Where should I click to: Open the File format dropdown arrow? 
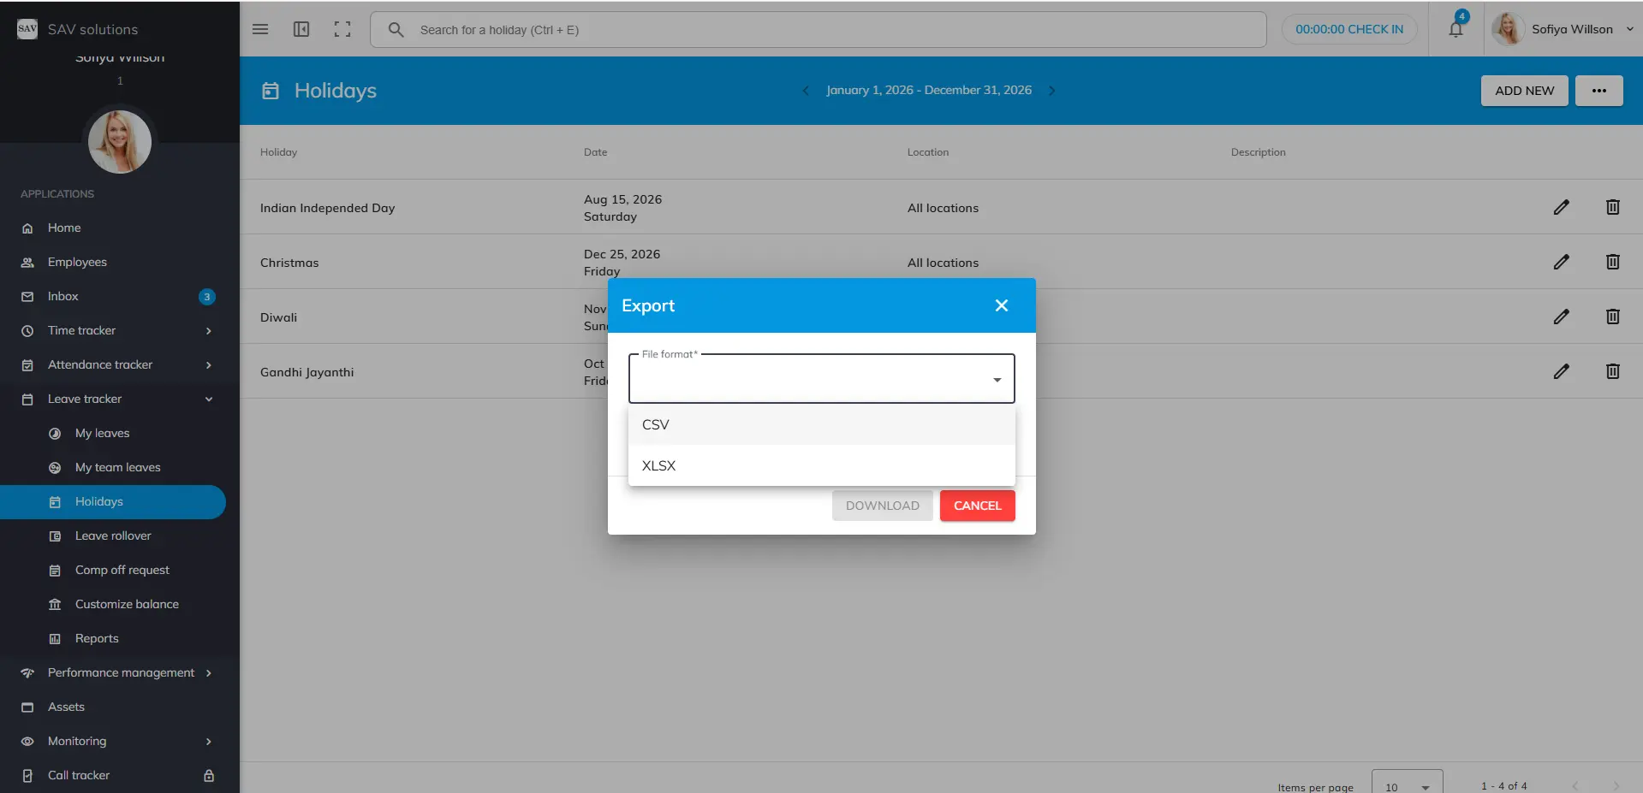pyautogui.click(x=997, y=380)
